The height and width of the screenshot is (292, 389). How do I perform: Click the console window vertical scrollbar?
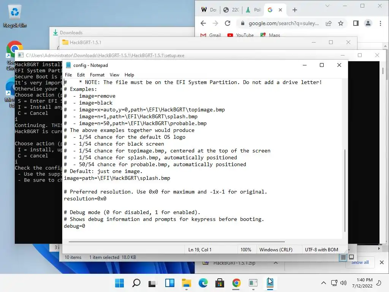tap(383, 71)
